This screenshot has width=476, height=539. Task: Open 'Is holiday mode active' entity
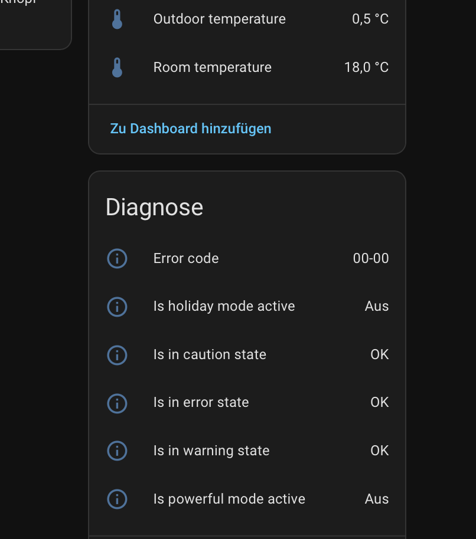(x=224, y=307)
